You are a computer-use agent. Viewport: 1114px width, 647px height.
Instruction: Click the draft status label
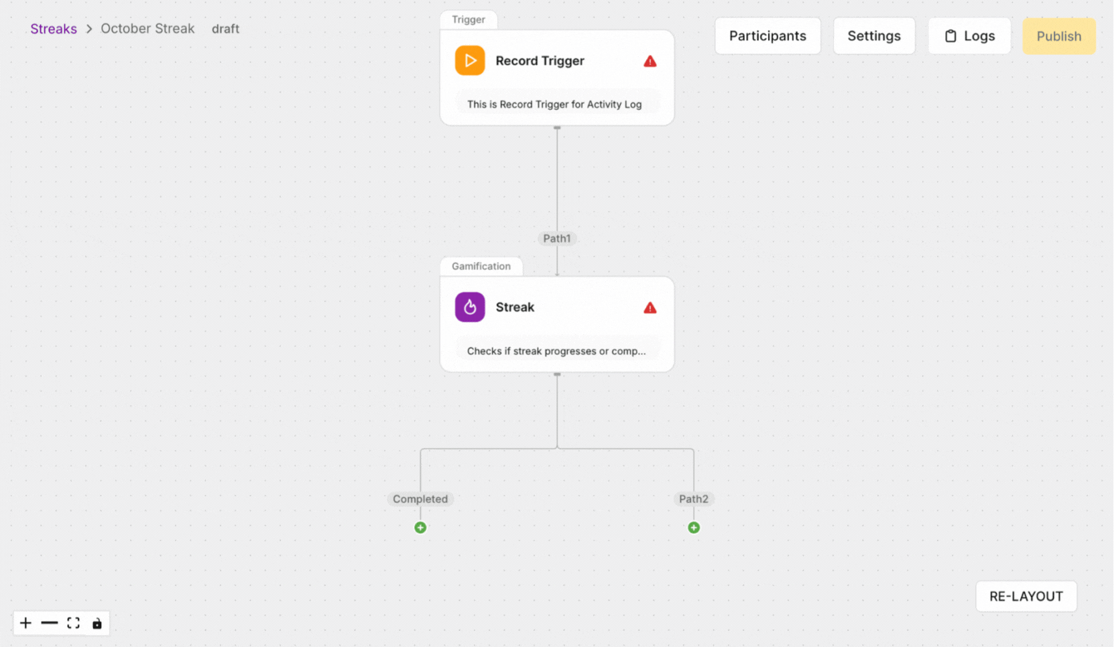[225, 29]
